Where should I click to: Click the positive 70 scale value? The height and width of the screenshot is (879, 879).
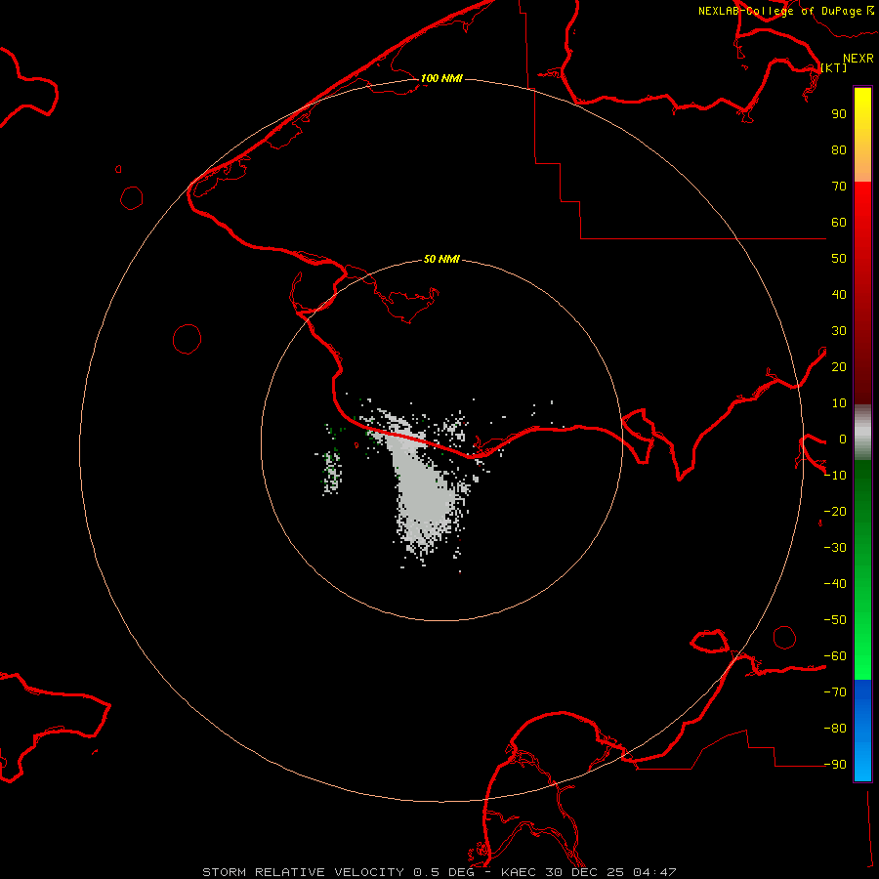pyautogui.click(x=839, y=187)
